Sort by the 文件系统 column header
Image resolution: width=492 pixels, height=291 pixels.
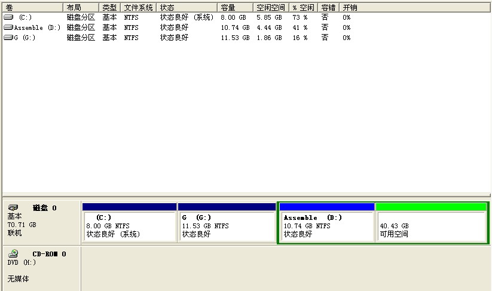point(139,8)
